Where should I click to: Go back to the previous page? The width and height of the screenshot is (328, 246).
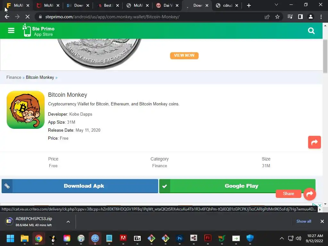[7, 17]
